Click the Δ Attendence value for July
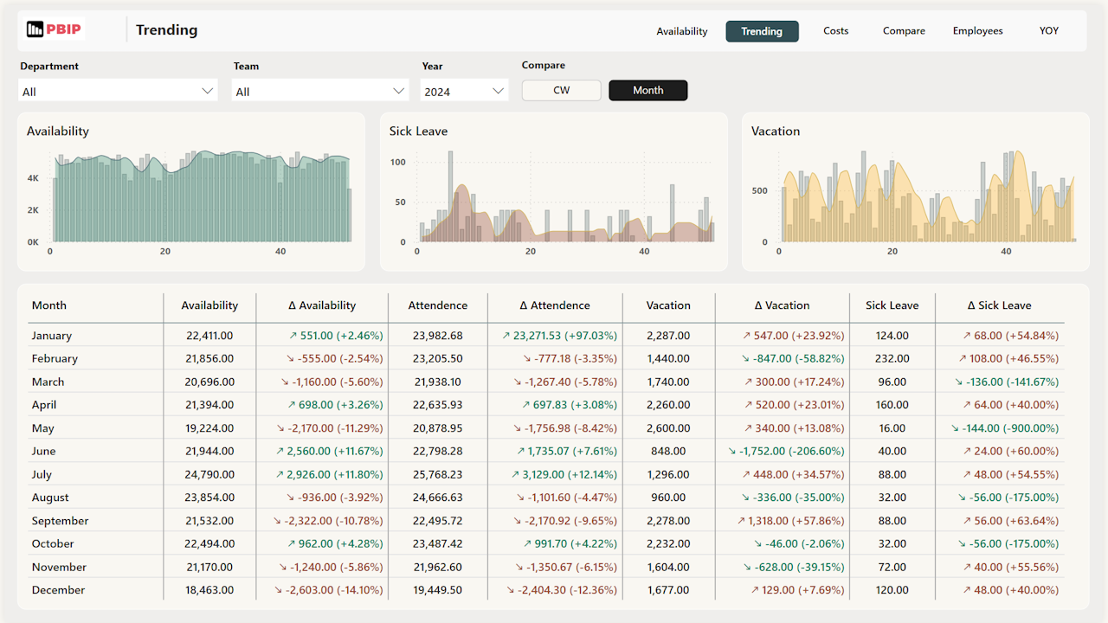Image resolution: width=1108 pixels, height=623 pixels. click(x=555, y=473)
